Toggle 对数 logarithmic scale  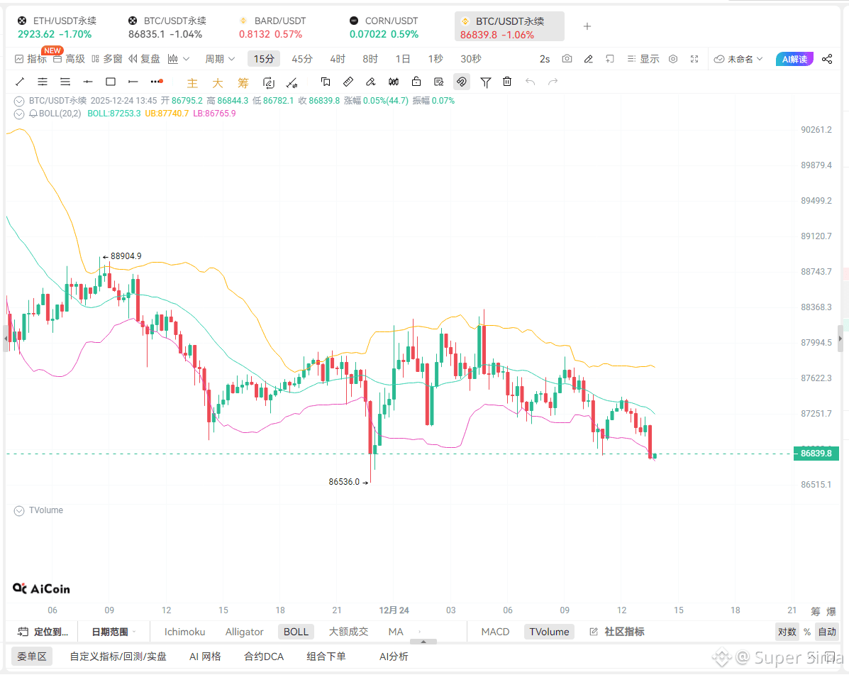tap(787, 632)
